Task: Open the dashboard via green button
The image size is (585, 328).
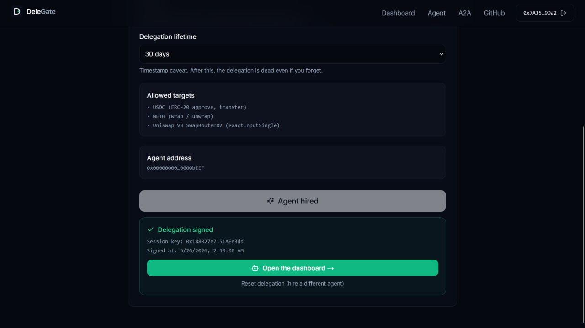Action: [292, 268]
